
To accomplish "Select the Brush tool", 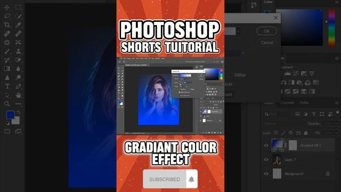I will coord(7,51).
